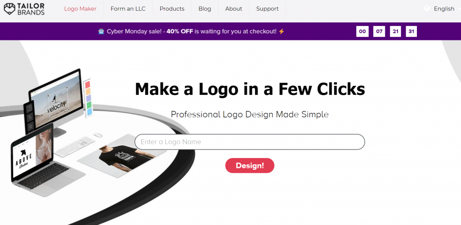This screenshot has height=225, width=461.
Task: Visit the Support link
Action: click(267, 9)
